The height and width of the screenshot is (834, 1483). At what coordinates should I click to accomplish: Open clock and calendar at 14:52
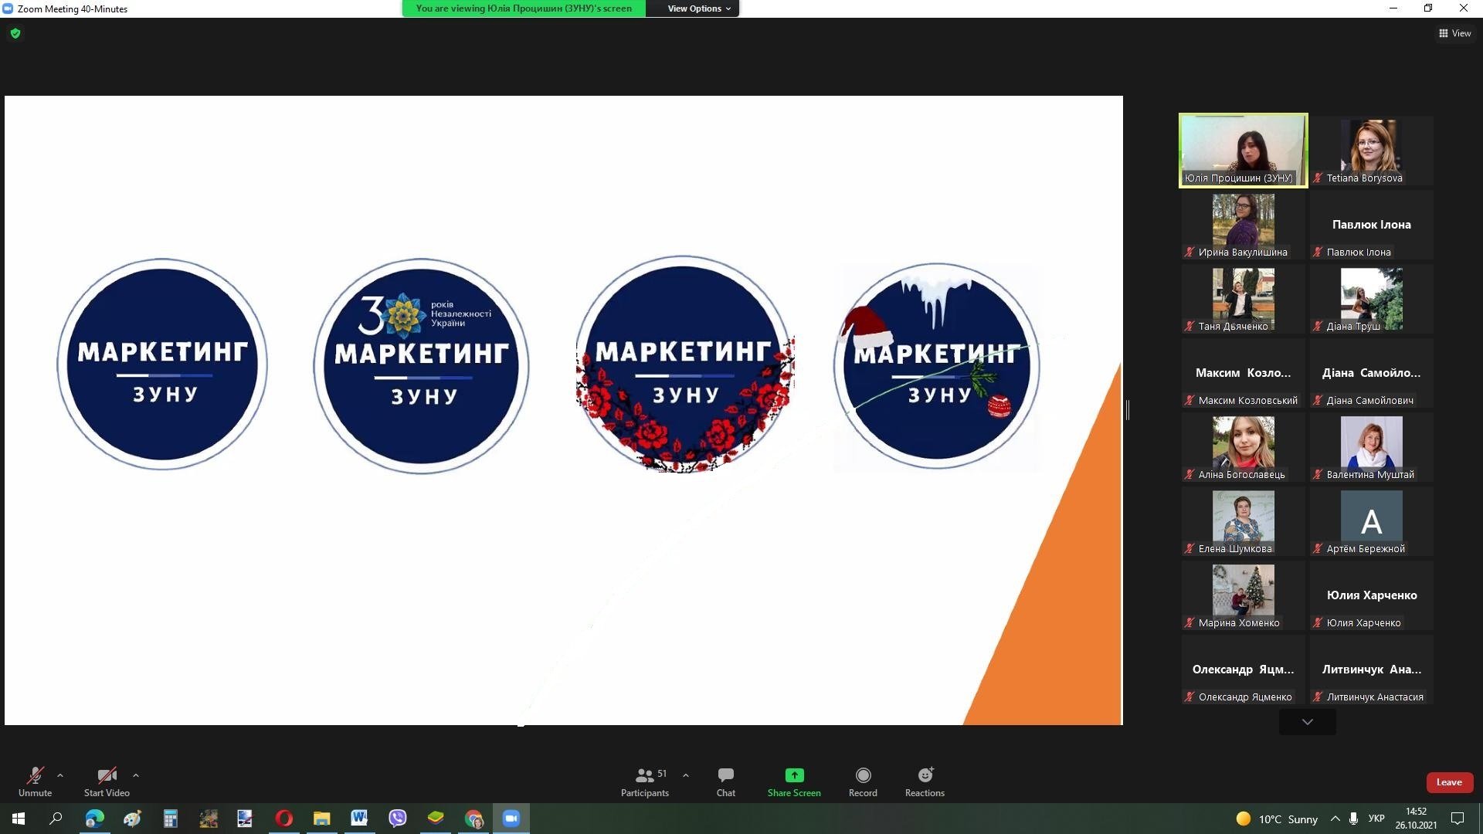[1416, 819]
